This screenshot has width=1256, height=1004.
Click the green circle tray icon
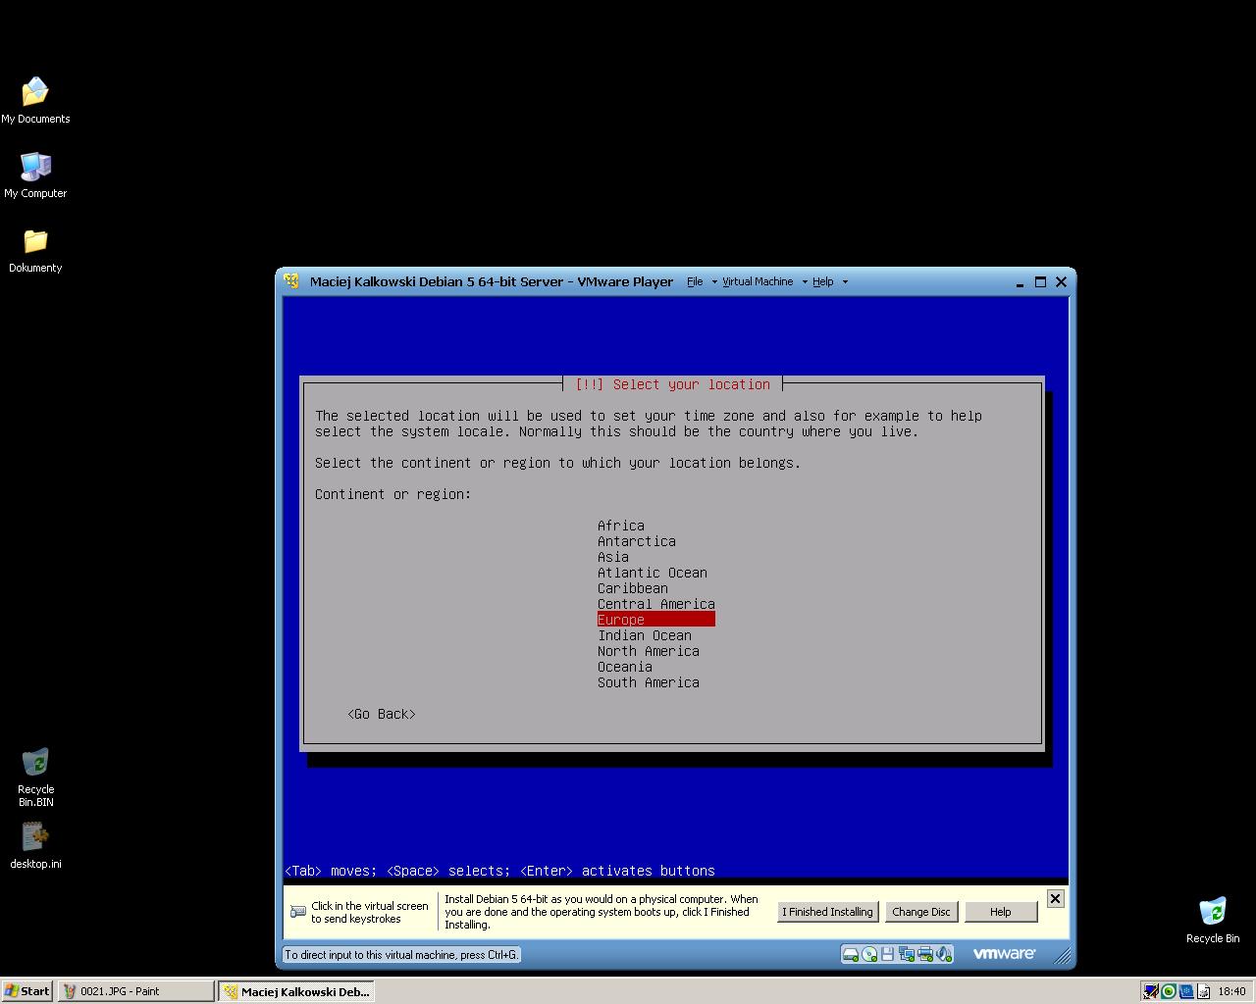coord(1168,991)
